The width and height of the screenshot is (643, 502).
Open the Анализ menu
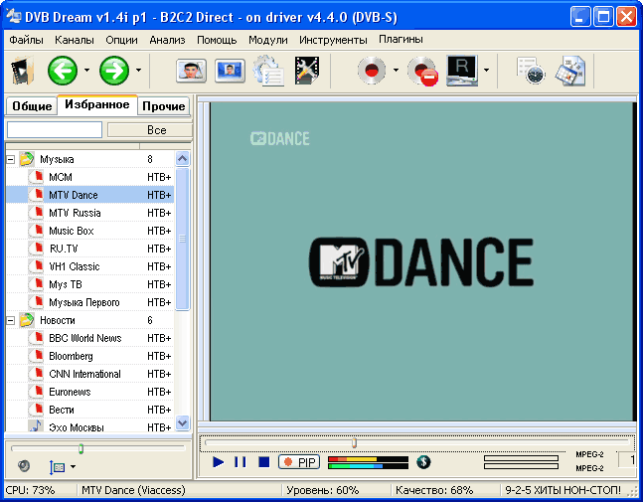[x=167, y=40]
